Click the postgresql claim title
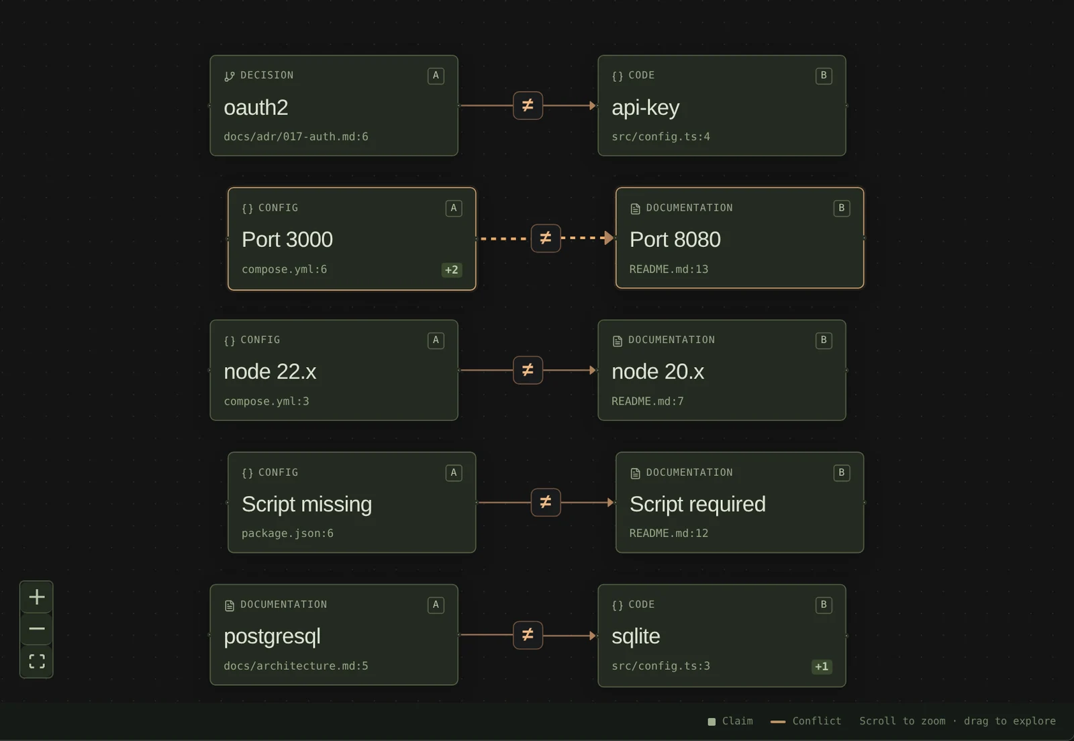The width and height of the screenshot is (1074, 741). click(272, 636)
